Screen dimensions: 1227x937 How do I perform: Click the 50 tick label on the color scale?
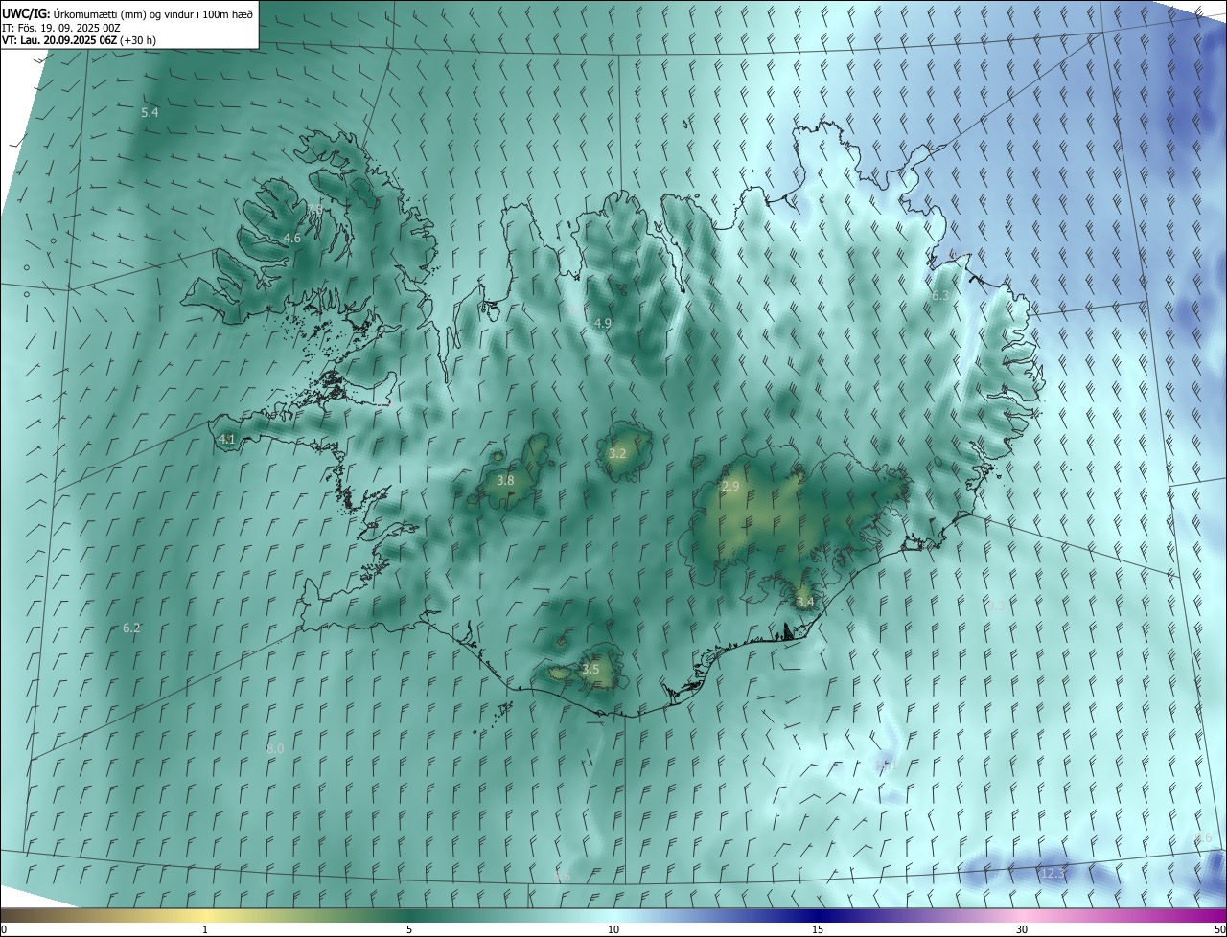(1219, 929)
